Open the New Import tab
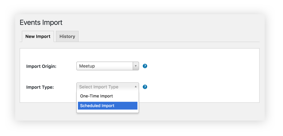Image resolution: width=283 pixels, height=136 pixels. pos(38,36)
